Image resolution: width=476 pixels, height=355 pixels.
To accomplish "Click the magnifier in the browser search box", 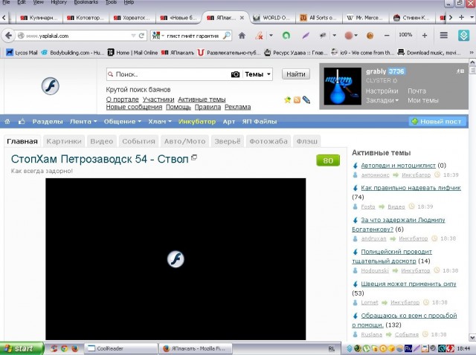I will 226,36.
